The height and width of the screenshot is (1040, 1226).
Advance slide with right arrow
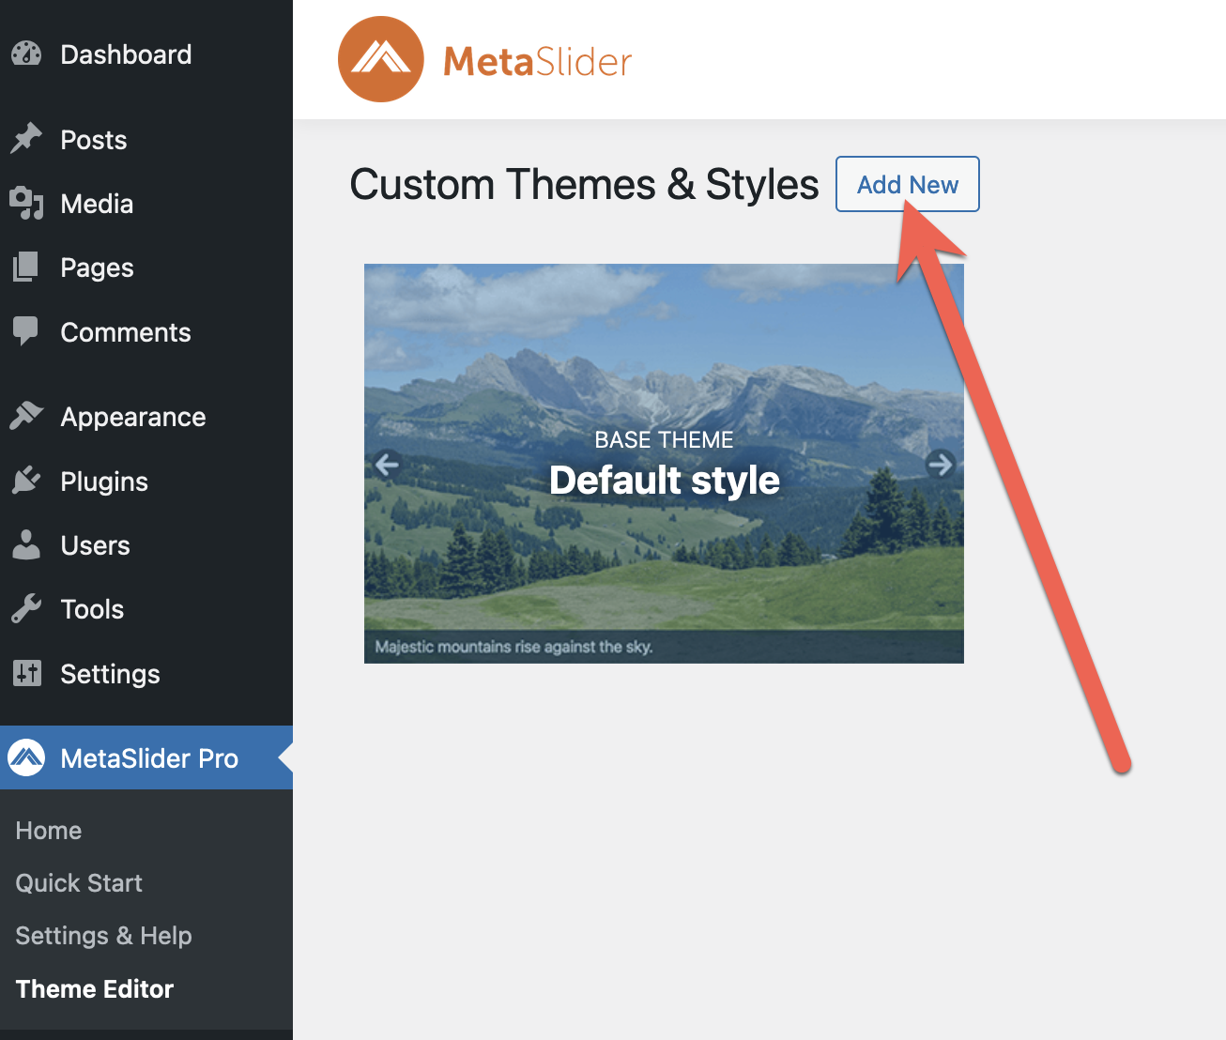(x=940, y=464)
